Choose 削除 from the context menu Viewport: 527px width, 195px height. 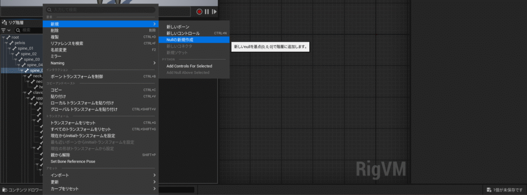[x=100, y=30]
